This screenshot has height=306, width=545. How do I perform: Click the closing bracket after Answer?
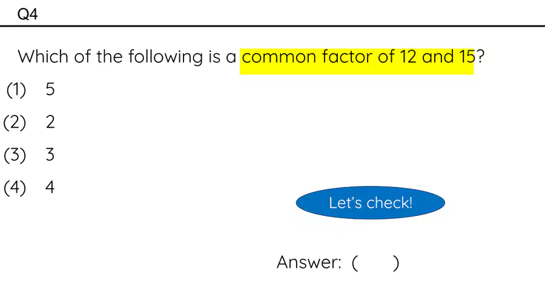(x=396, y=263)
